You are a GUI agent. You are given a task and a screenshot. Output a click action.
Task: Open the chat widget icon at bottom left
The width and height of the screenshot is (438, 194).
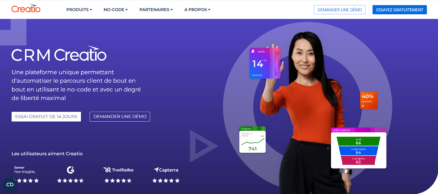pos(10,184)
